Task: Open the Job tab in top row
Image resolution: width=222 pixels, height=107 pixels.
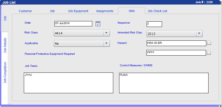Action: point(52,11)
